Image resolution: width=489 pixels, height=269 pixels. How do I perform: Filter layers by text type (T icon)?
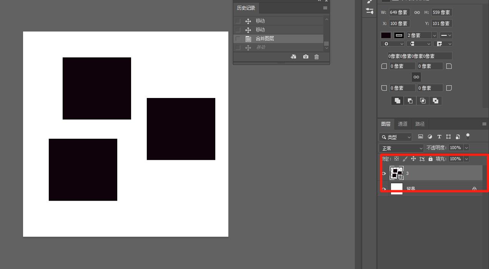439,137
